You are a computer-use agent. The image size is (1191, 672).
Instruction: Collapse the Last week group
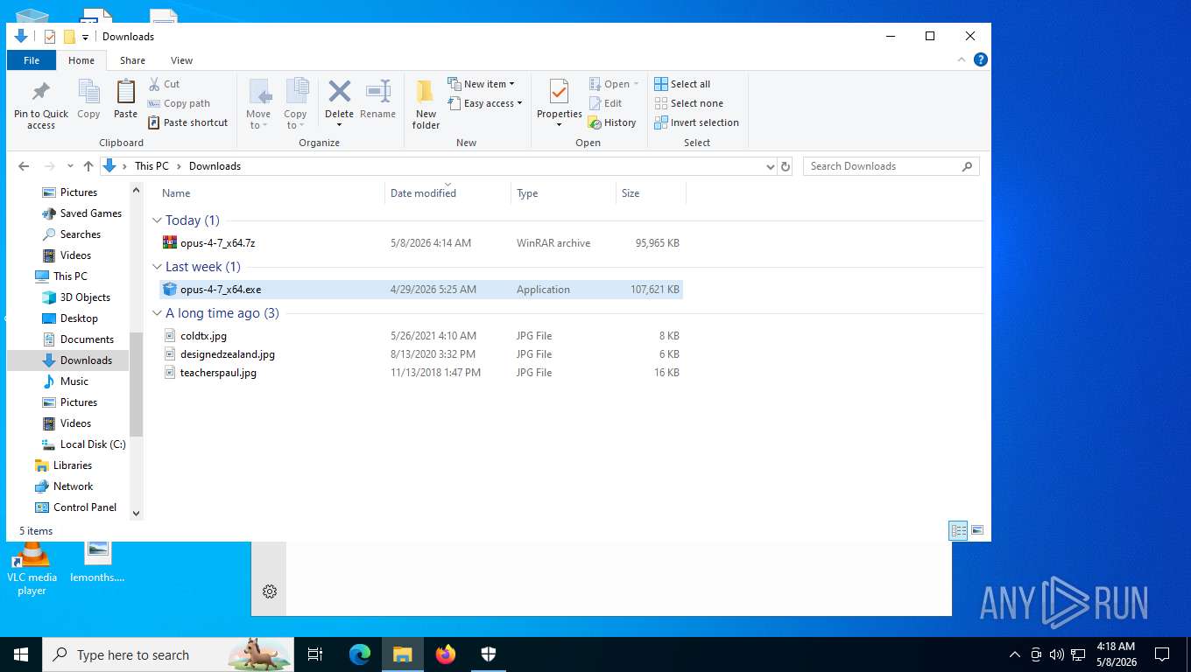(158, 267)
